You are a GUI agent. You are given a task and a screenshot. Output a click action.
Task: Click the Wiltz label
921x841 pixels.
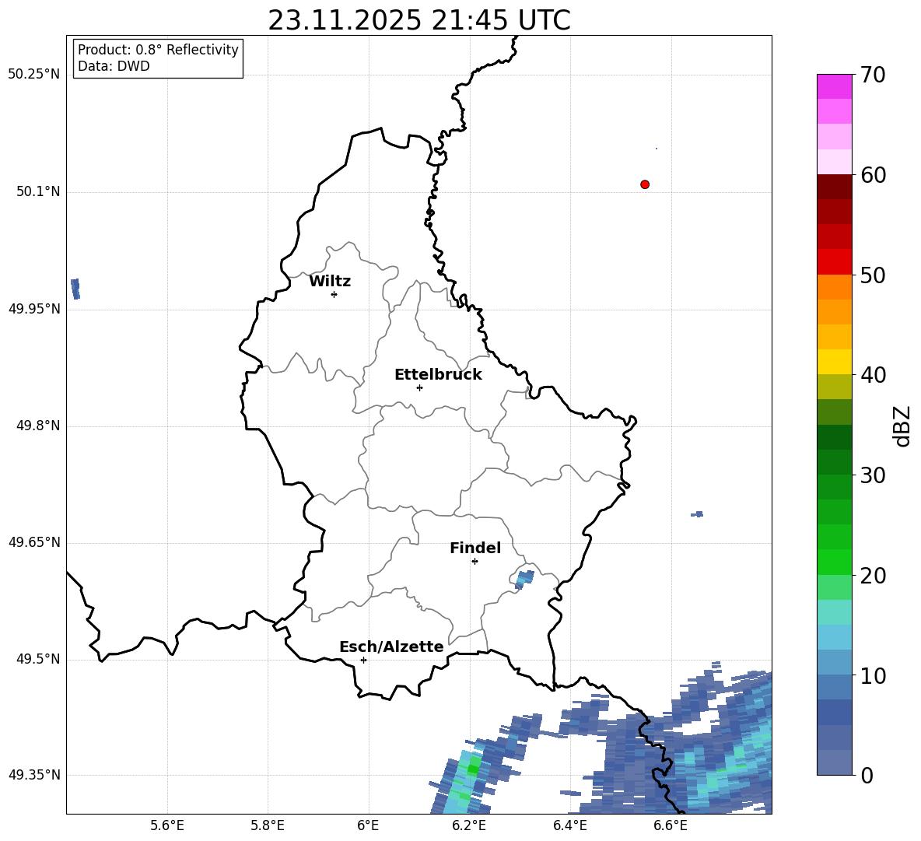pyautogui.click(x=330, y=282)
